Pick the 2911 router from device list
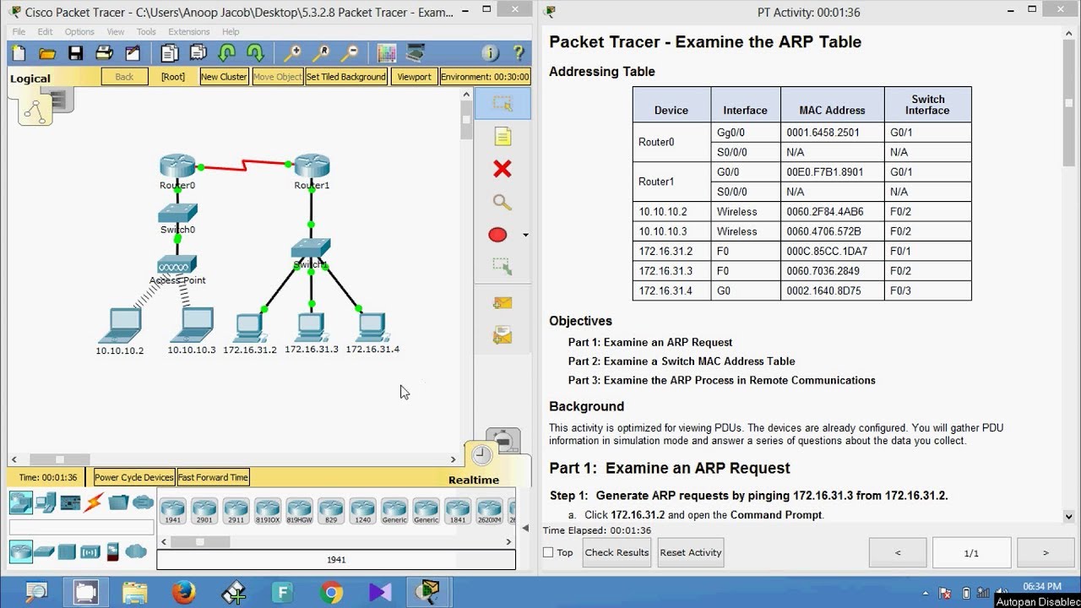1081x608 pixels. [236, 511]
